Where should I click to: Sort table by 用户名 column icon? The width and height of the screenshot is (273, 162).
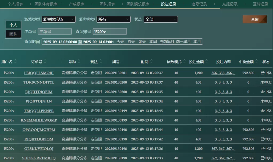[15, 62]
